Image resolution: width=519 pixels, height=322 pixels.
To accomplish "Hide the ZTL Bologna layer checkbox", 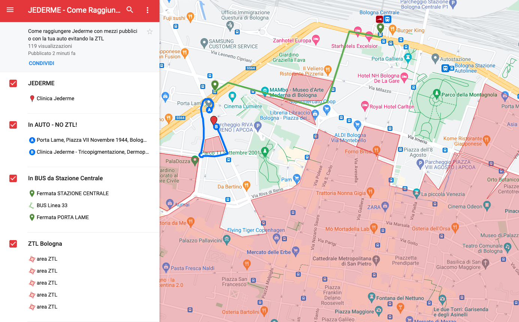I will (13, 244).
